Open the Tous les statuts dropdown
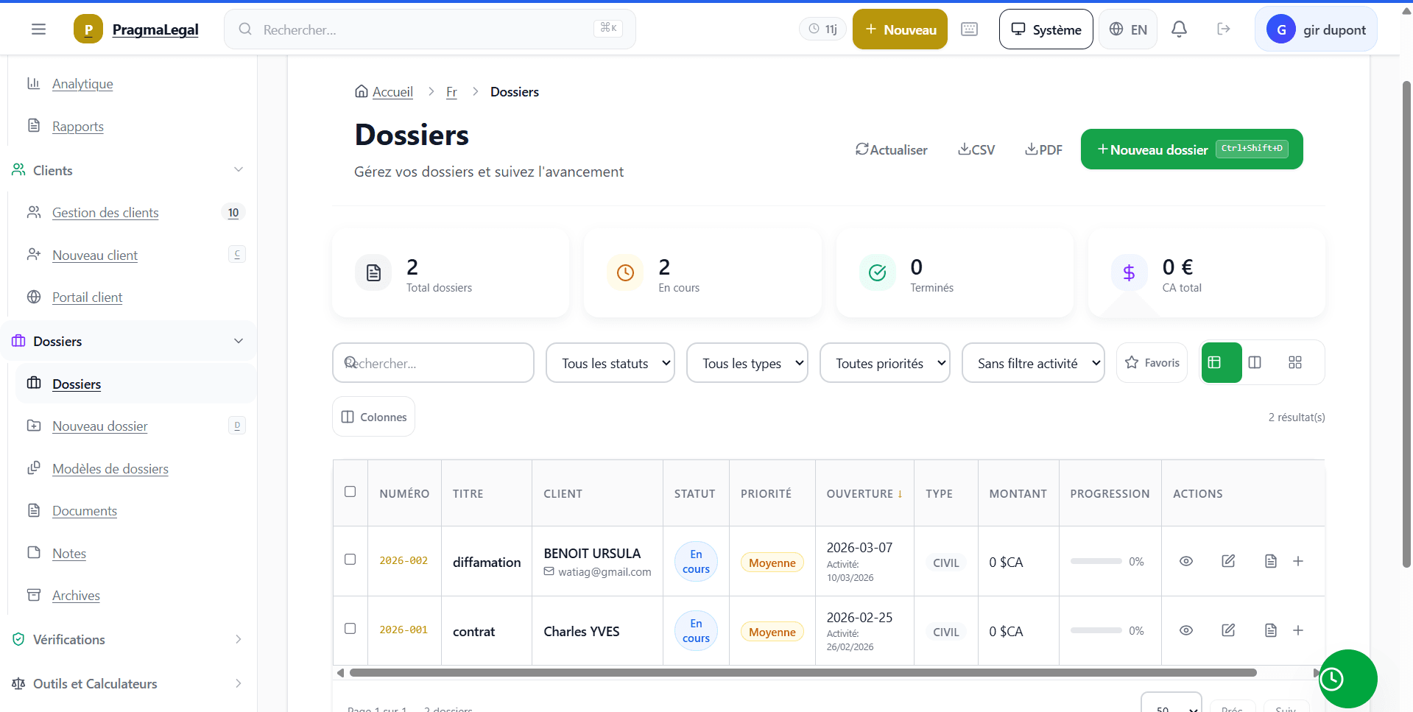Viewport: 1413px width, 712px height. [x=610, y=363]
